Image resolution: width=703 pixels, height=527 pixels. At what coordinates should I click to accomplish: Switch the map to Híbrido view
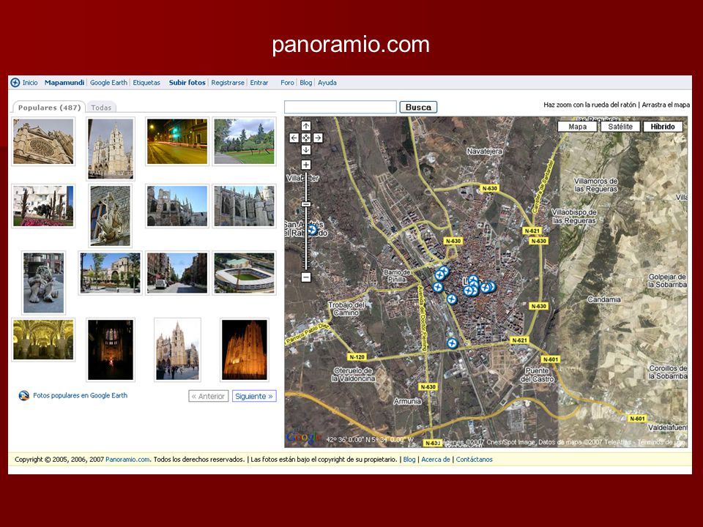coord(663,127)
